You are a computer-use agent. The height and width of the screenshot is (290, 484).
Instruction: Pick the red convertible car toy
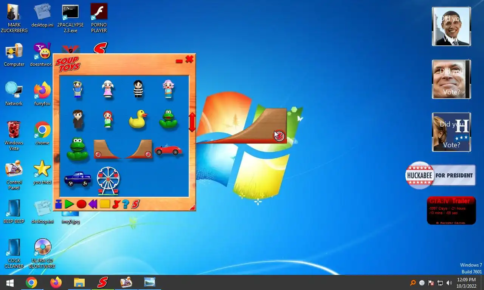(x=168, y=150)
